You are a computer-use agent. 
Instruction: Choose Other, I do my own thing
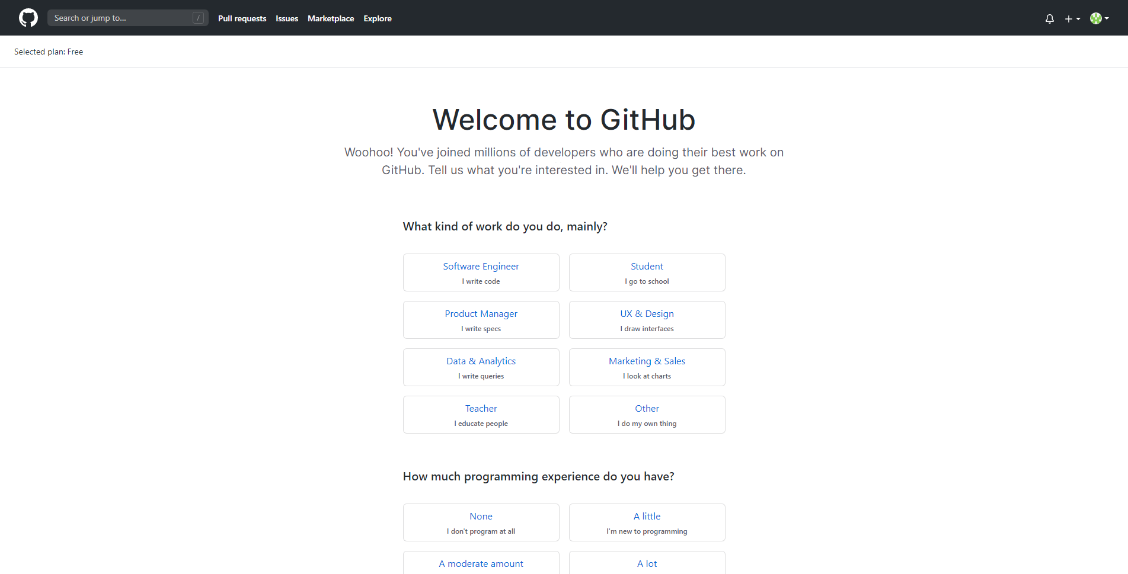647,415
